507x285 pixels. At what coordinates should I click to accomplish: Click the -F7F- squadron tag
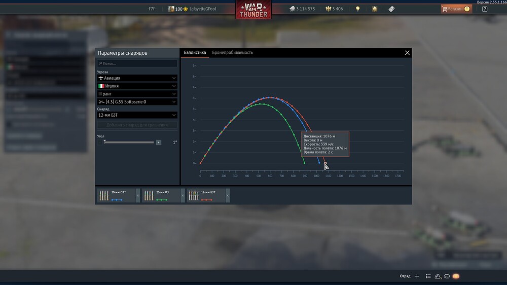[x=152, y=9]
